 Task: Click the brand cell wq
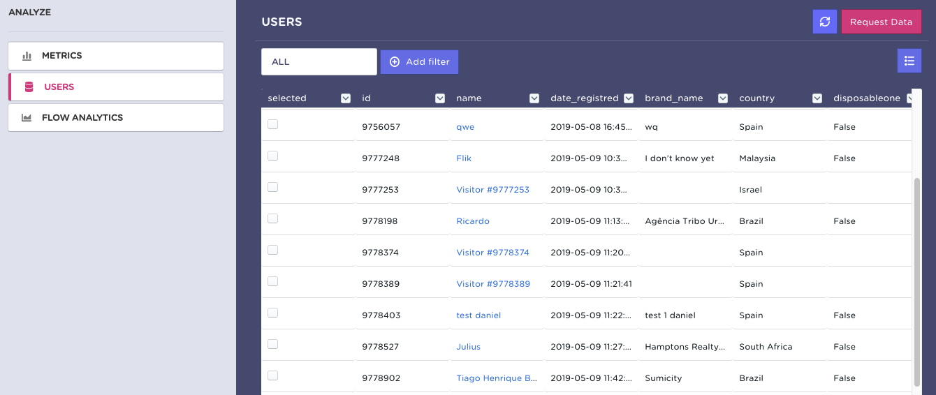point(651,127)
